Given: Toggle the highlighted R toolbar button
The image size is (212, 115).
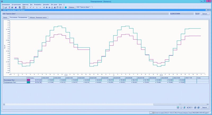Looking at the screenshot, I should pos(24,7).
